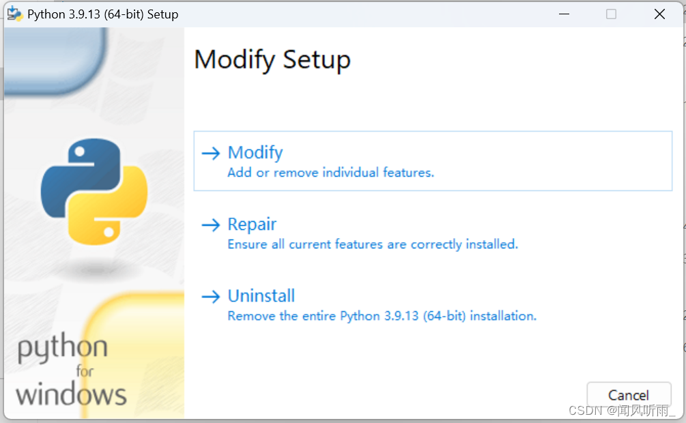
Task: Select the Modify setup option
Action: tap(255, 153)
